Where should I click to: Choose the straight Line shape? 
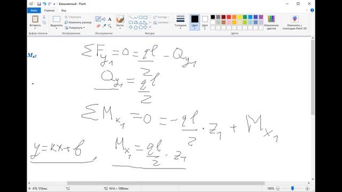coord(131,17)
